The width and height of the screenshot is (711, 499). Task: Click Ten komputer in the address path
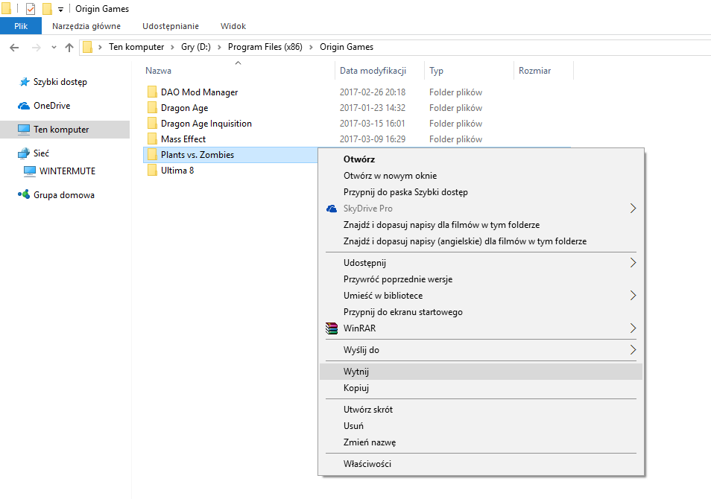[136, 47]
